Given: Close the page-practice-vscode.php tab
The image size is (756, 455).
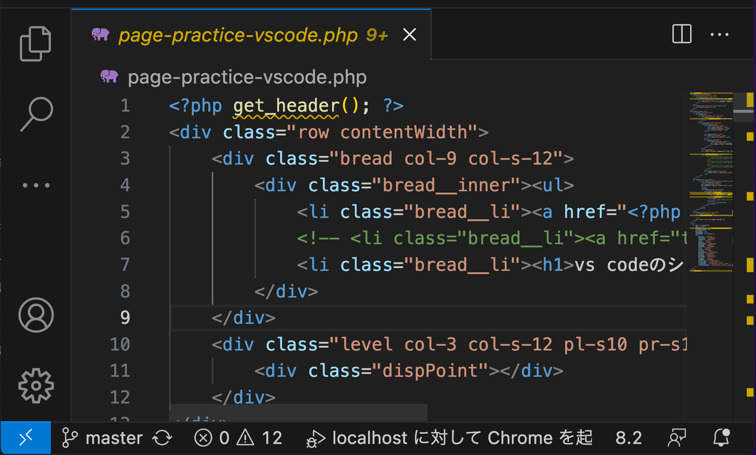Looking at the screenshot, I should coord(410,34).
